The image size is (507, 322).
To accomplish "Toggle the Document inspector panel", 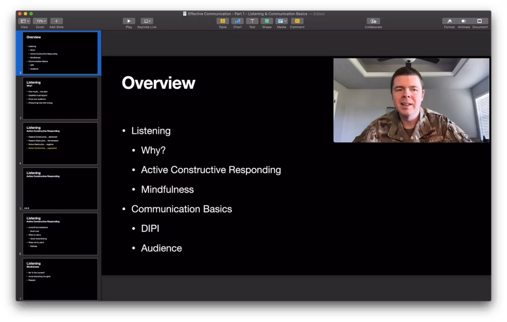I will coord(479,21).
